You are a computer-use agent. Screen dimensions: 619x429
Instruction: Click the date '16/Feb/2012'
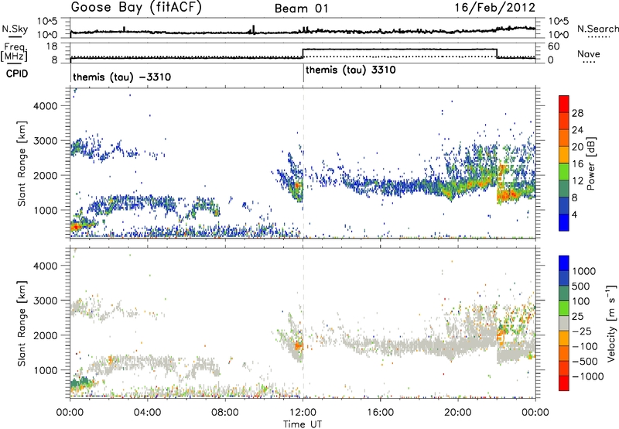click(494, 7)
